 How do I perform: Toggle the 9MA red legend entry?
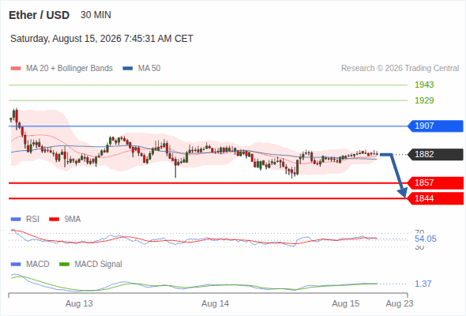(x=65, y=220)
